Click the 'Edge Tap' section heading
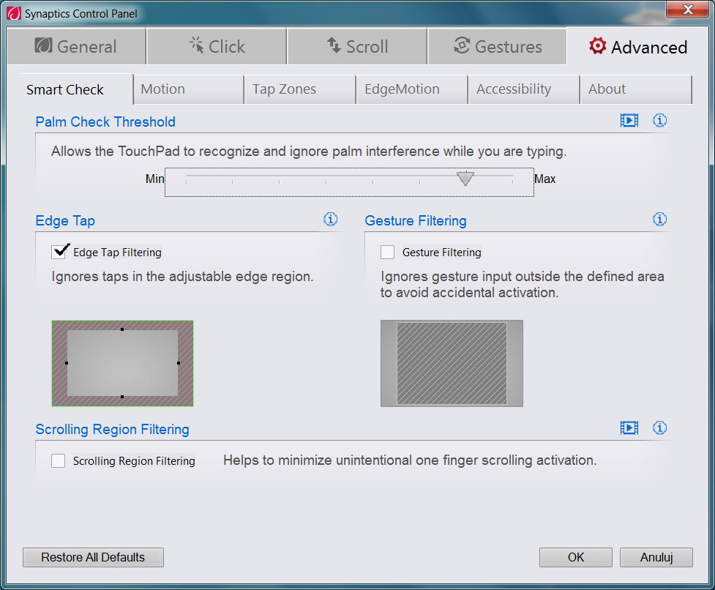715x590 pixels. coord(65,220)
